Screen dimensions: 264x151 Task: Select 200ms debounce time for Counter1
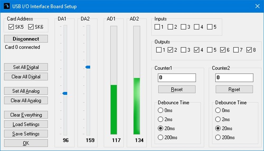pyautogui.click(x=160, y=137)
